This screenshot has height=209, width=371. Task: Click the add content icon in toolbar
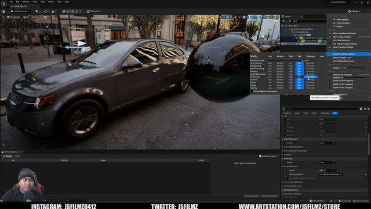pyautogui.click(x=37, y=11)
